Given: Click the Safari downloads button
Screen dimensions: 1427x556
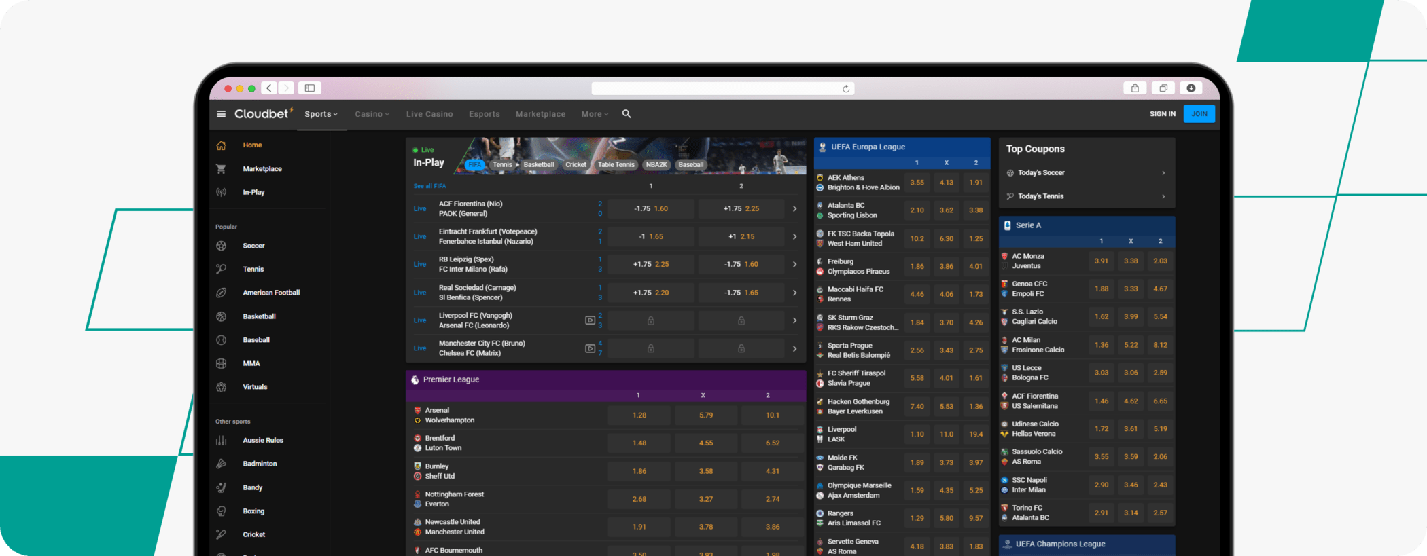Looking at the screenshot, I should tap(1191, 88).
